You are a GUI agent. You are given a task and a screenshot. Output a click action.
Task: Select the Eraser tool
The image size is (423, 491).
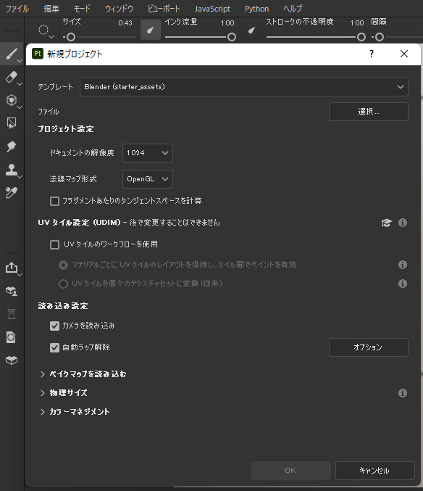(x=12, y=77)
